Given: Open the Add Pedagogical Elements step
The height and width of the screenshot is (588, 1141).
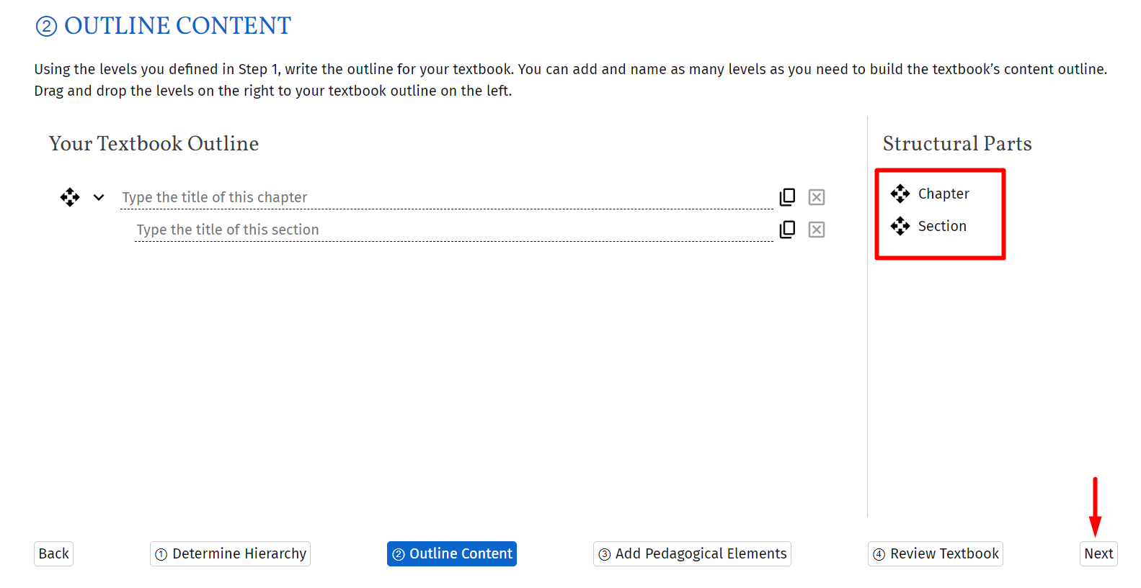Looking at the screenshot, I should click(x=691, y=553).
